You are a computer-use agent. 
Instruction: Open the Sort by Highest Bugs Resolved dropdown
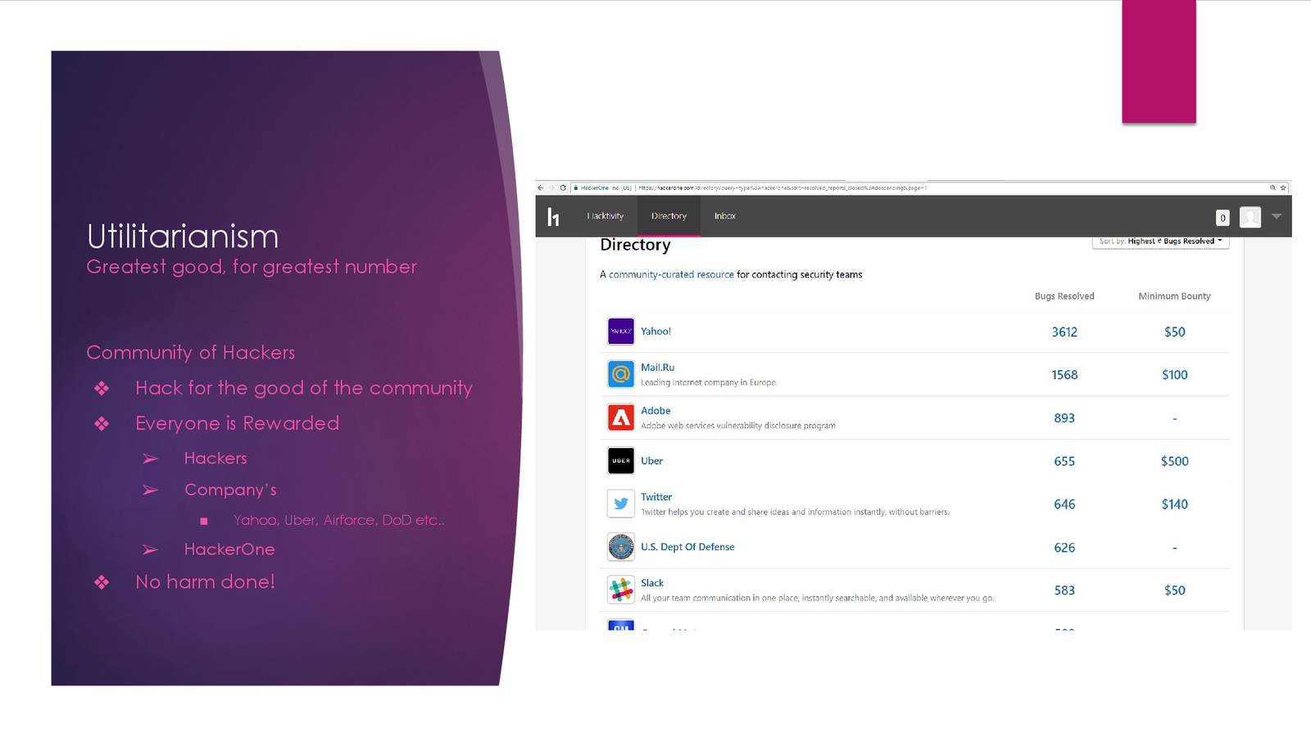1160,242
